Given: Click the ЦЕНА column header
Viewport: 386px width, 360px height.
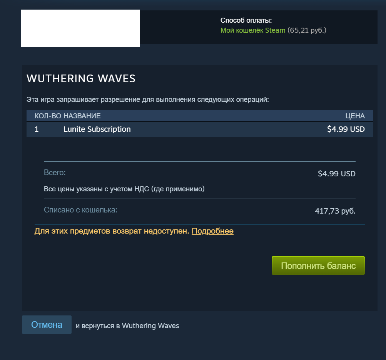Looking at the screenshot, I should 355,116.
